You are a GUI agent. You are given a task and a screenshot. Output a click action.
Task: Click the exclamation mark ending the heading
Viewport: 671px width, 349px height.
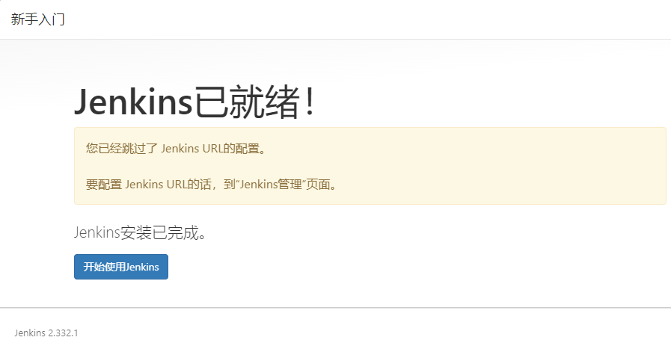(310, 102)
